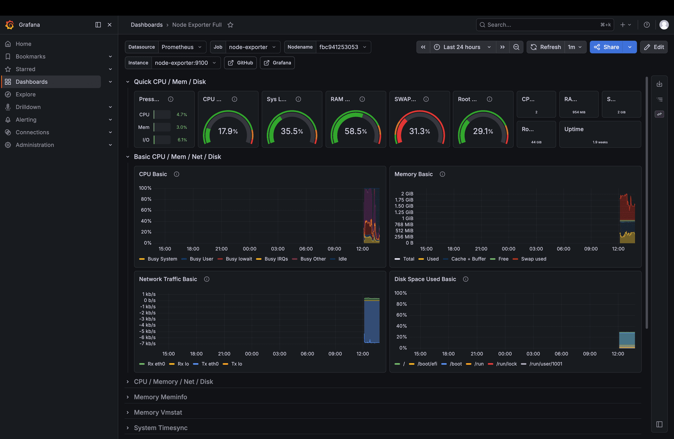Open Explore in sidebar

[x=26, y=95]
